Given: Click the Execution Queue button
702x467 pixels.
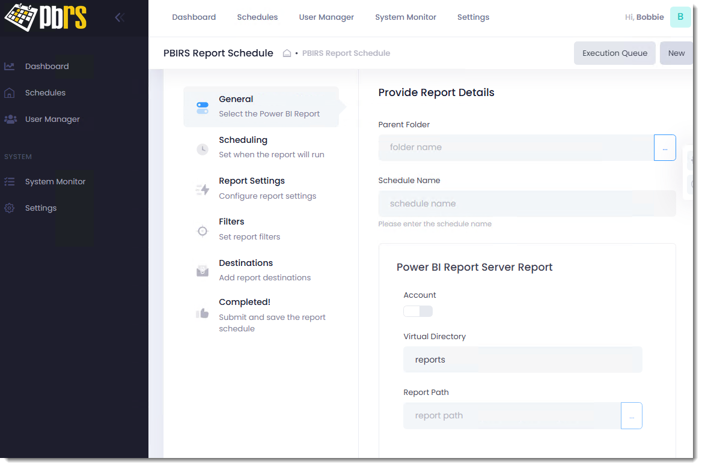Looking at the screenshot, I should pyautogui.click(x=614, y=53).
